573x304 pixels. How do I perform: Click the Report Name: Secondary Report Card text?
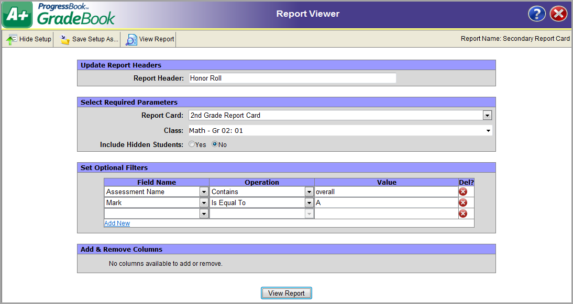[515, 39]
